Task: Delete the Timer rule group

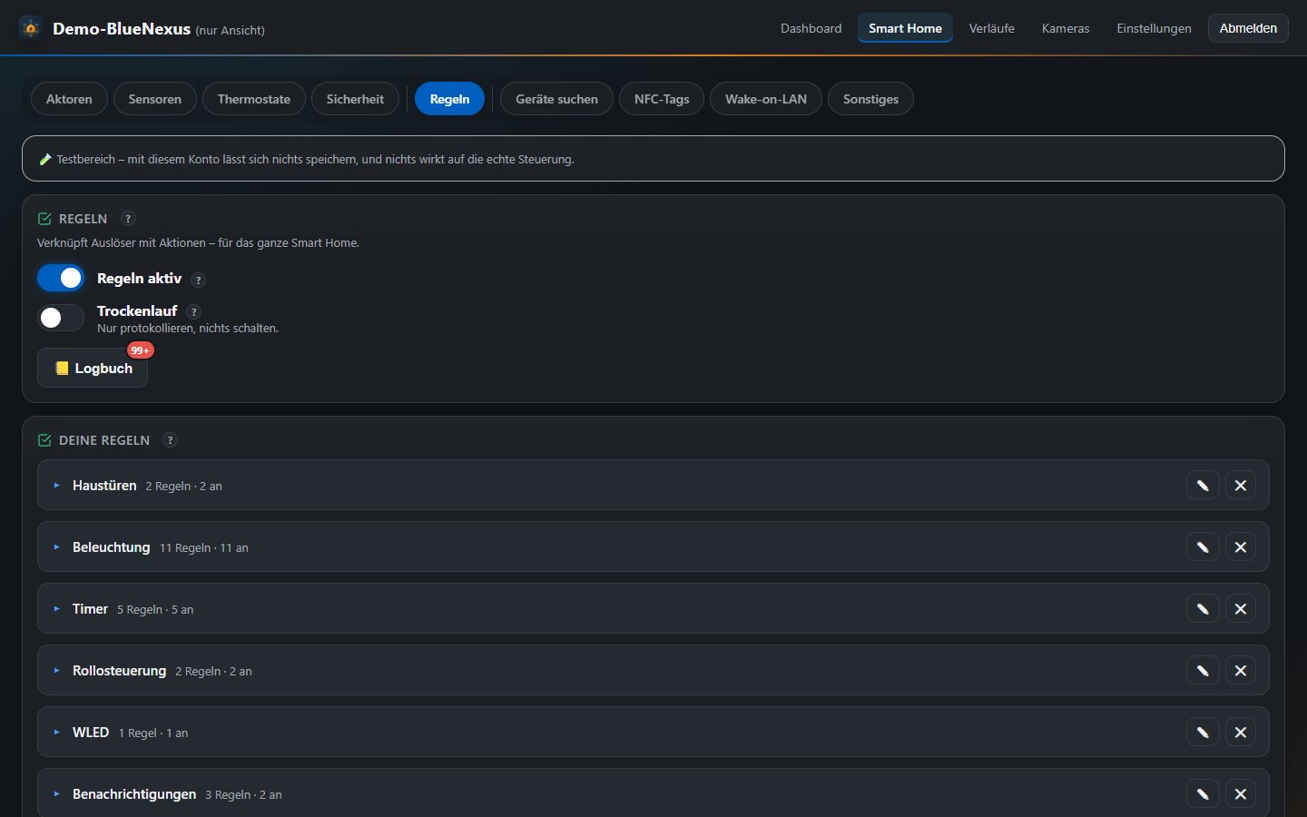Action: [1241, 609]
